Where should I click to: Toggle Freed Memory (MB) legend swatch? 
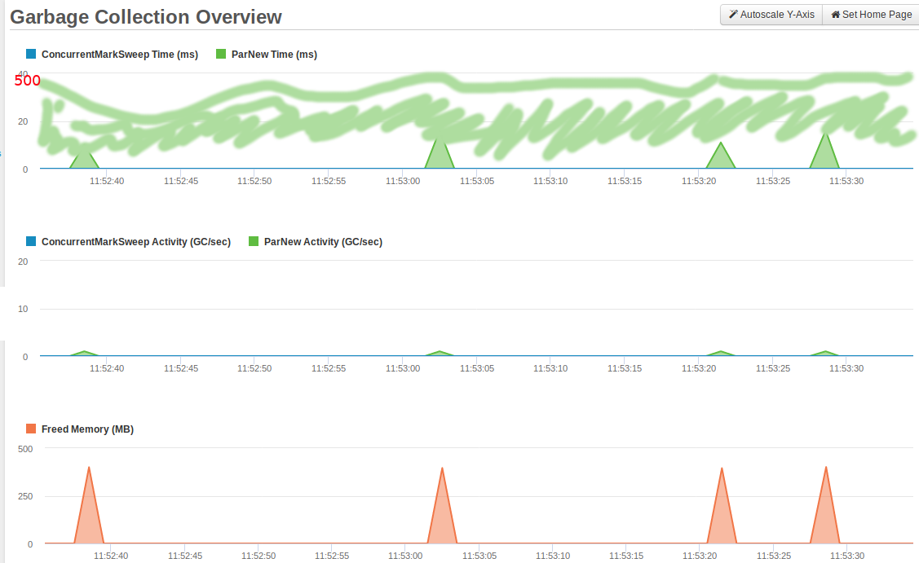pyautogui.click(x=31, y=429)
